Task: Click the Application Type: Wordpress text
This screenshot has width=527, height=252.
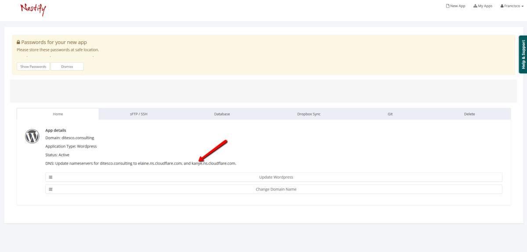Action: pyautogui.click(x=71, y=146)
